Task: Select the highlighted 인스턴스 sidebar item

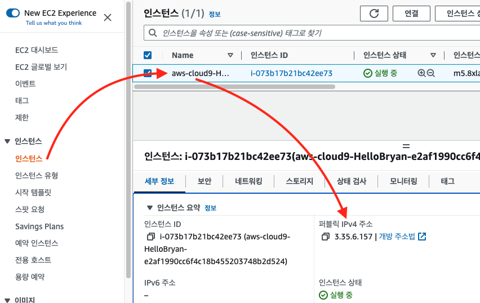Action: click(29, 158)
